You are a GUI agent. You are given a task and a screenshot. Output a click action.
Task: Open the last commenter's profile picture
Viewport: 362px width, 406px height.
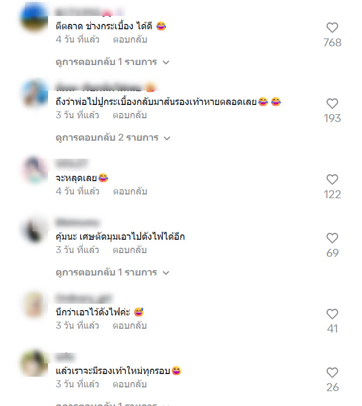[x=34, y=363]
